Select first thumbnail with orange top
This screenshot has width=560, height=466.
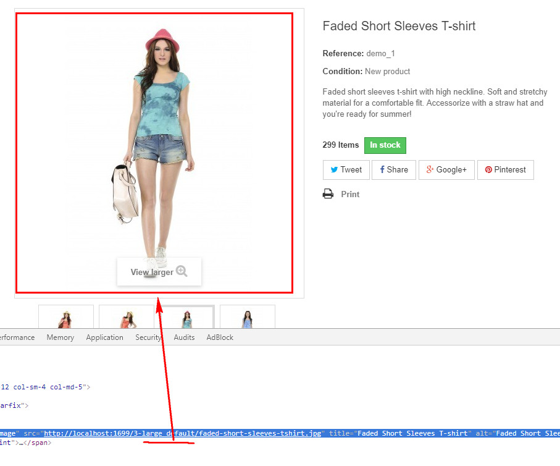click(x=66, y=317)
